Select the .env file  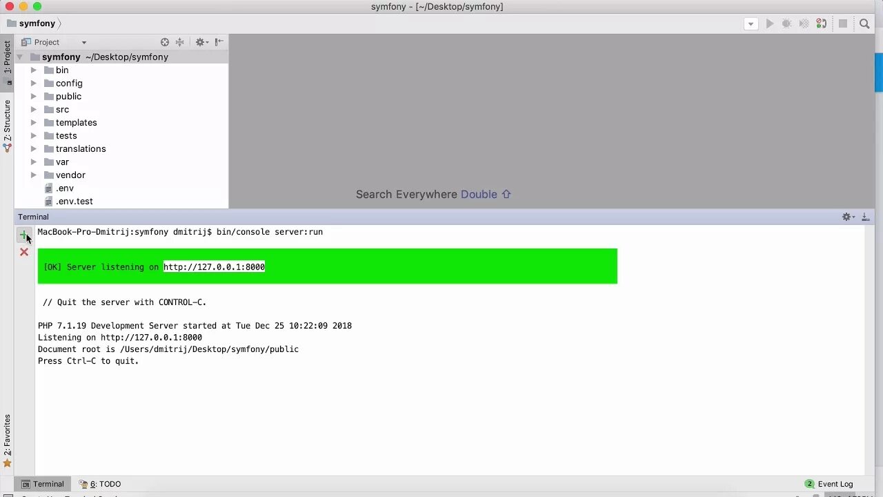click(x=64, y=188)
